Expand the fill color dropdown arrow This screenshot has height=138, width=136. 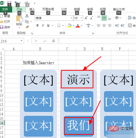click(x=73, y=25)
